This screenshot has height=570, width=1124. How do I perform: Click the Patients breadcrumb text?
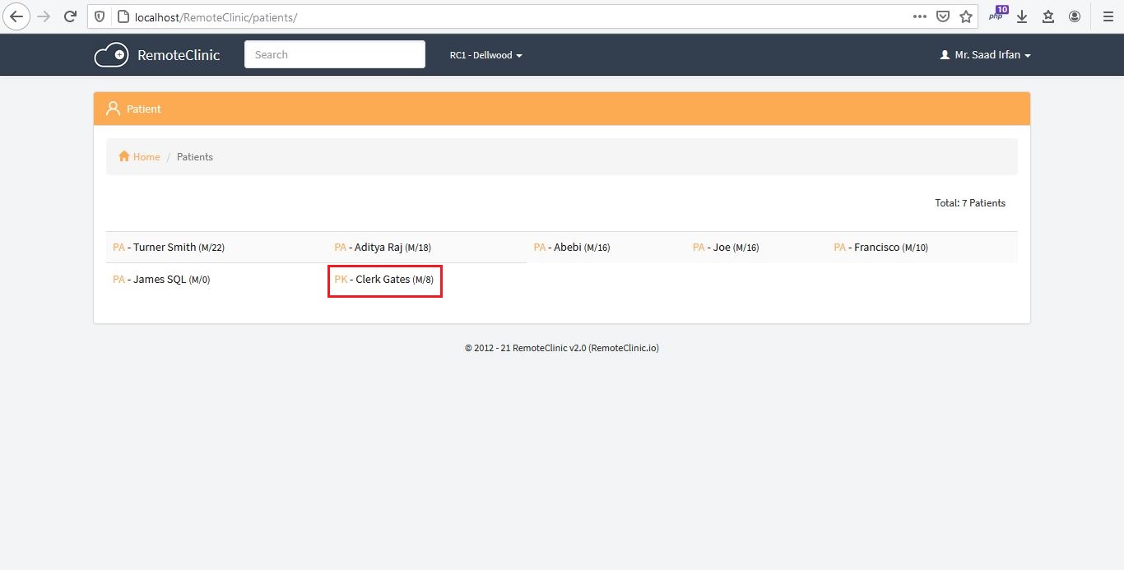coord(195,156)
